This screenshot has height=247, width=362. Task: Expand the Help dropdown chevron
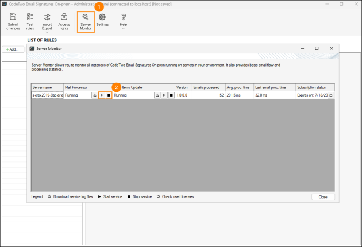124,29
